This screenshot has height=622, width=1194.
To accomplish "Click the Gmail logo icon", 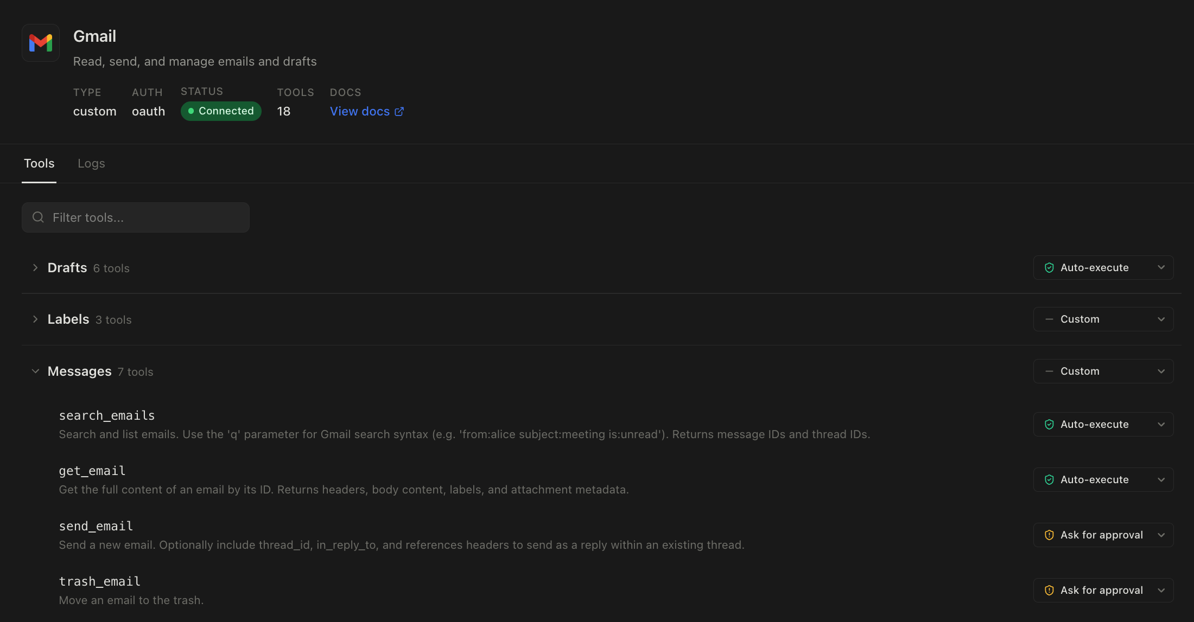I will coord(41,43).
